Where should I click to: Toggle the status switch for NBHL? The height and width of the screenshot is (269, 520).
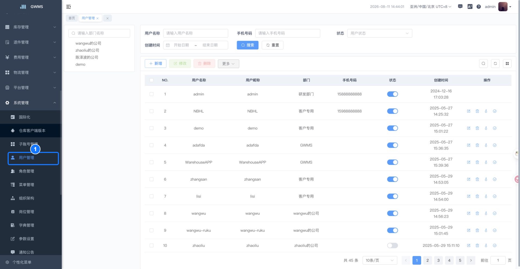[393, 111]
